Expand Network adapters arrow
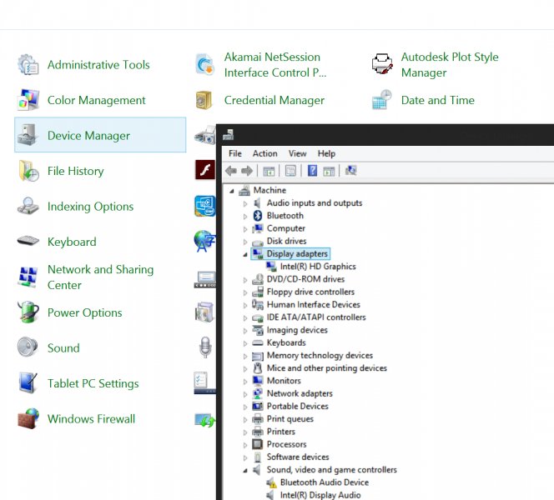The image size is (554, 500). point(245,394)
